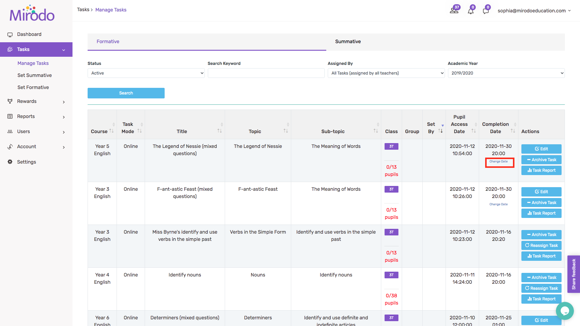
Task: Switch to the Summative tab
Action: pyautogui.click(x=446, y=42)
